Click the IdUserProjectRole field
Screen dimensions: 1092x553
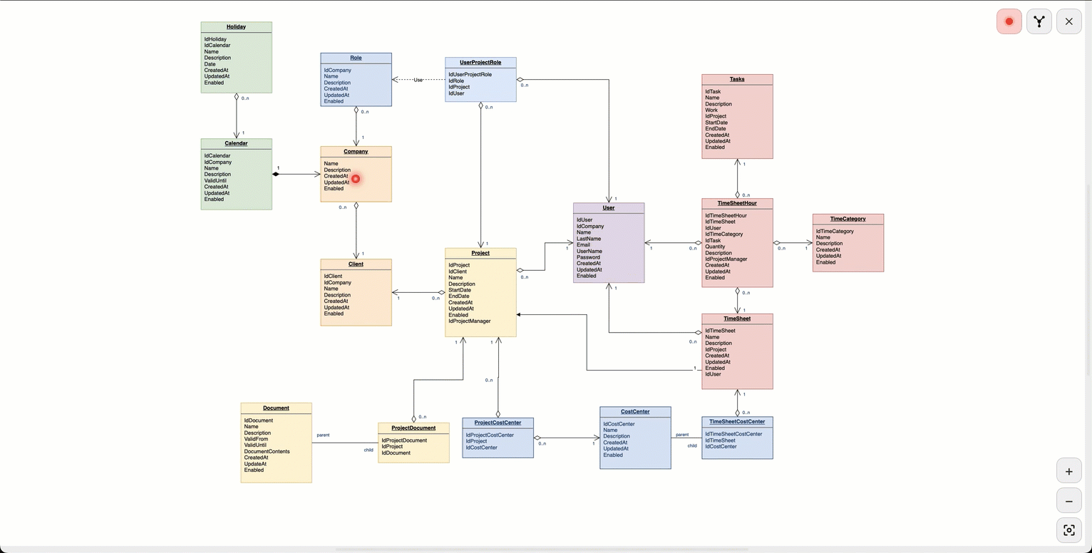pyautogui.click(x=470, y=74)
